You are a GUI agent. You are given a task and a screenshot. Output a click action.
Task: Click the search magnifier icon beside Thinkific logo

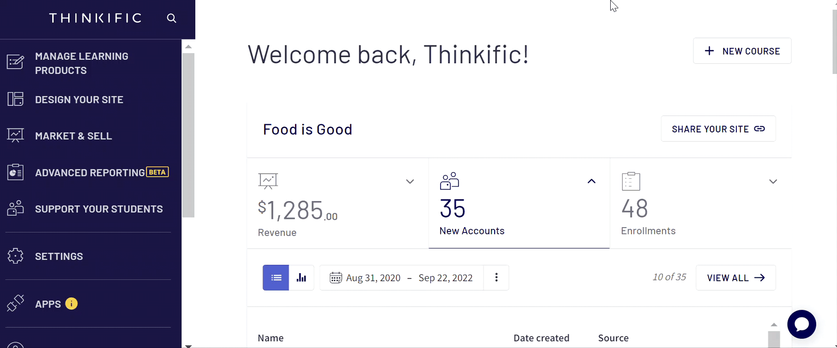(x=172, y=18)
